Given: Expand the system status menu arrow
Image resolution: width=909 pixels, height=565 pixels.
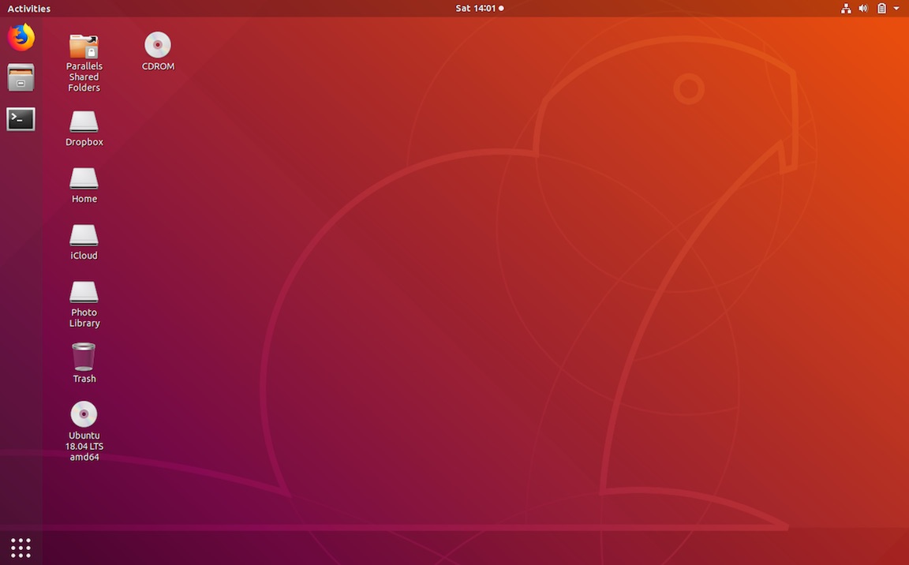Looking at the screenshot, I should 897,8.
